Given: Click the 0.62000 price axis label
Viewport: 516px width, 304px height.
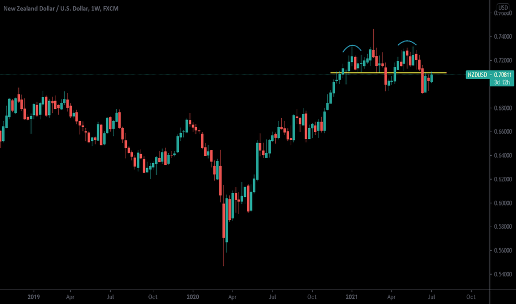Looking at the screenshot, I should pyautogui.click(x=503, y=180).
